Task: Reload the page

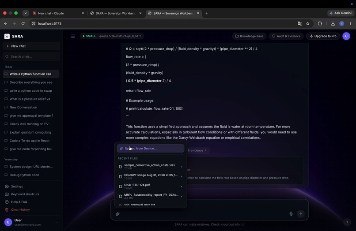Action: tap(23, 23)
